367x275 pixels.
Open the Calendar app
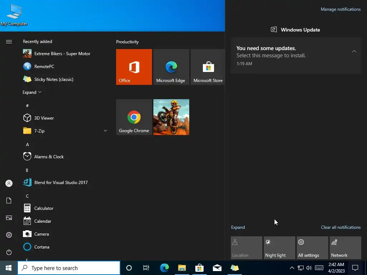[x=66, y=221]
